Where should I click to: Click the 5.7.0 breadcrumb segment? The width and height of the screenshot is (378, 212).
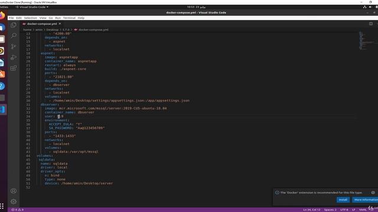point(66,30)
